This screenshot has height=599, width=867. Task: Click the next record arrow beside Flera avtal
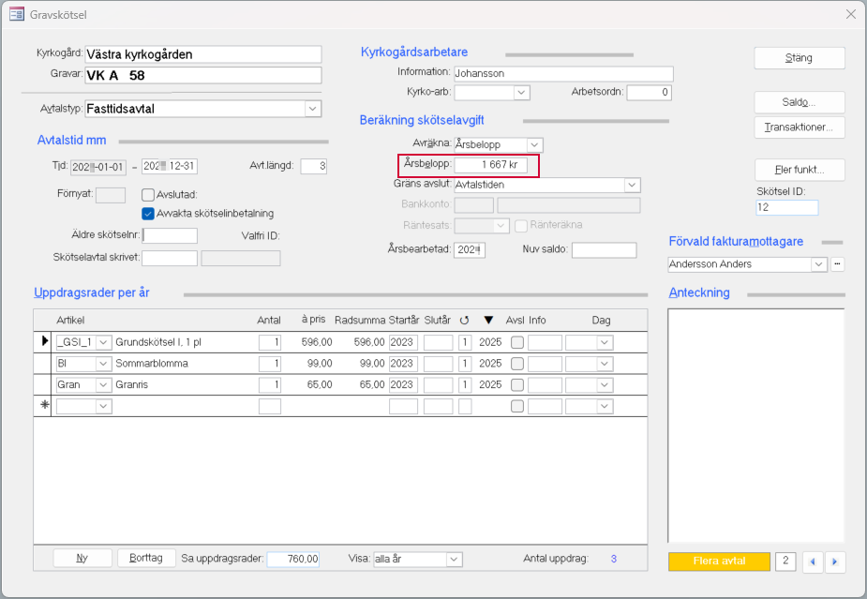click(833, 562)
